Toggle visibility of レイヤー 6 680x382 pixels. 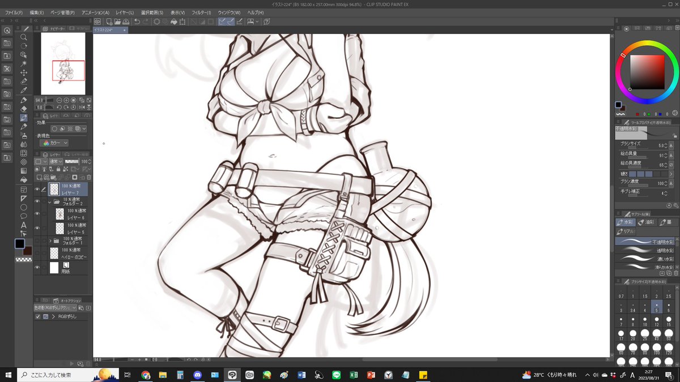coord(37,214)
